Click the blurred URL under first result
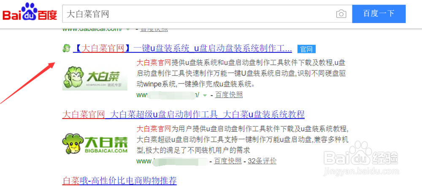Screen dimensions: 422x186 [x=168, y=95]
